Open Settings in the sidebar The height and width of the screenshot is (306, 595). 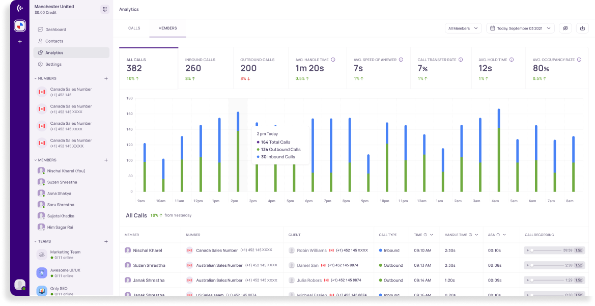(53, 64)
